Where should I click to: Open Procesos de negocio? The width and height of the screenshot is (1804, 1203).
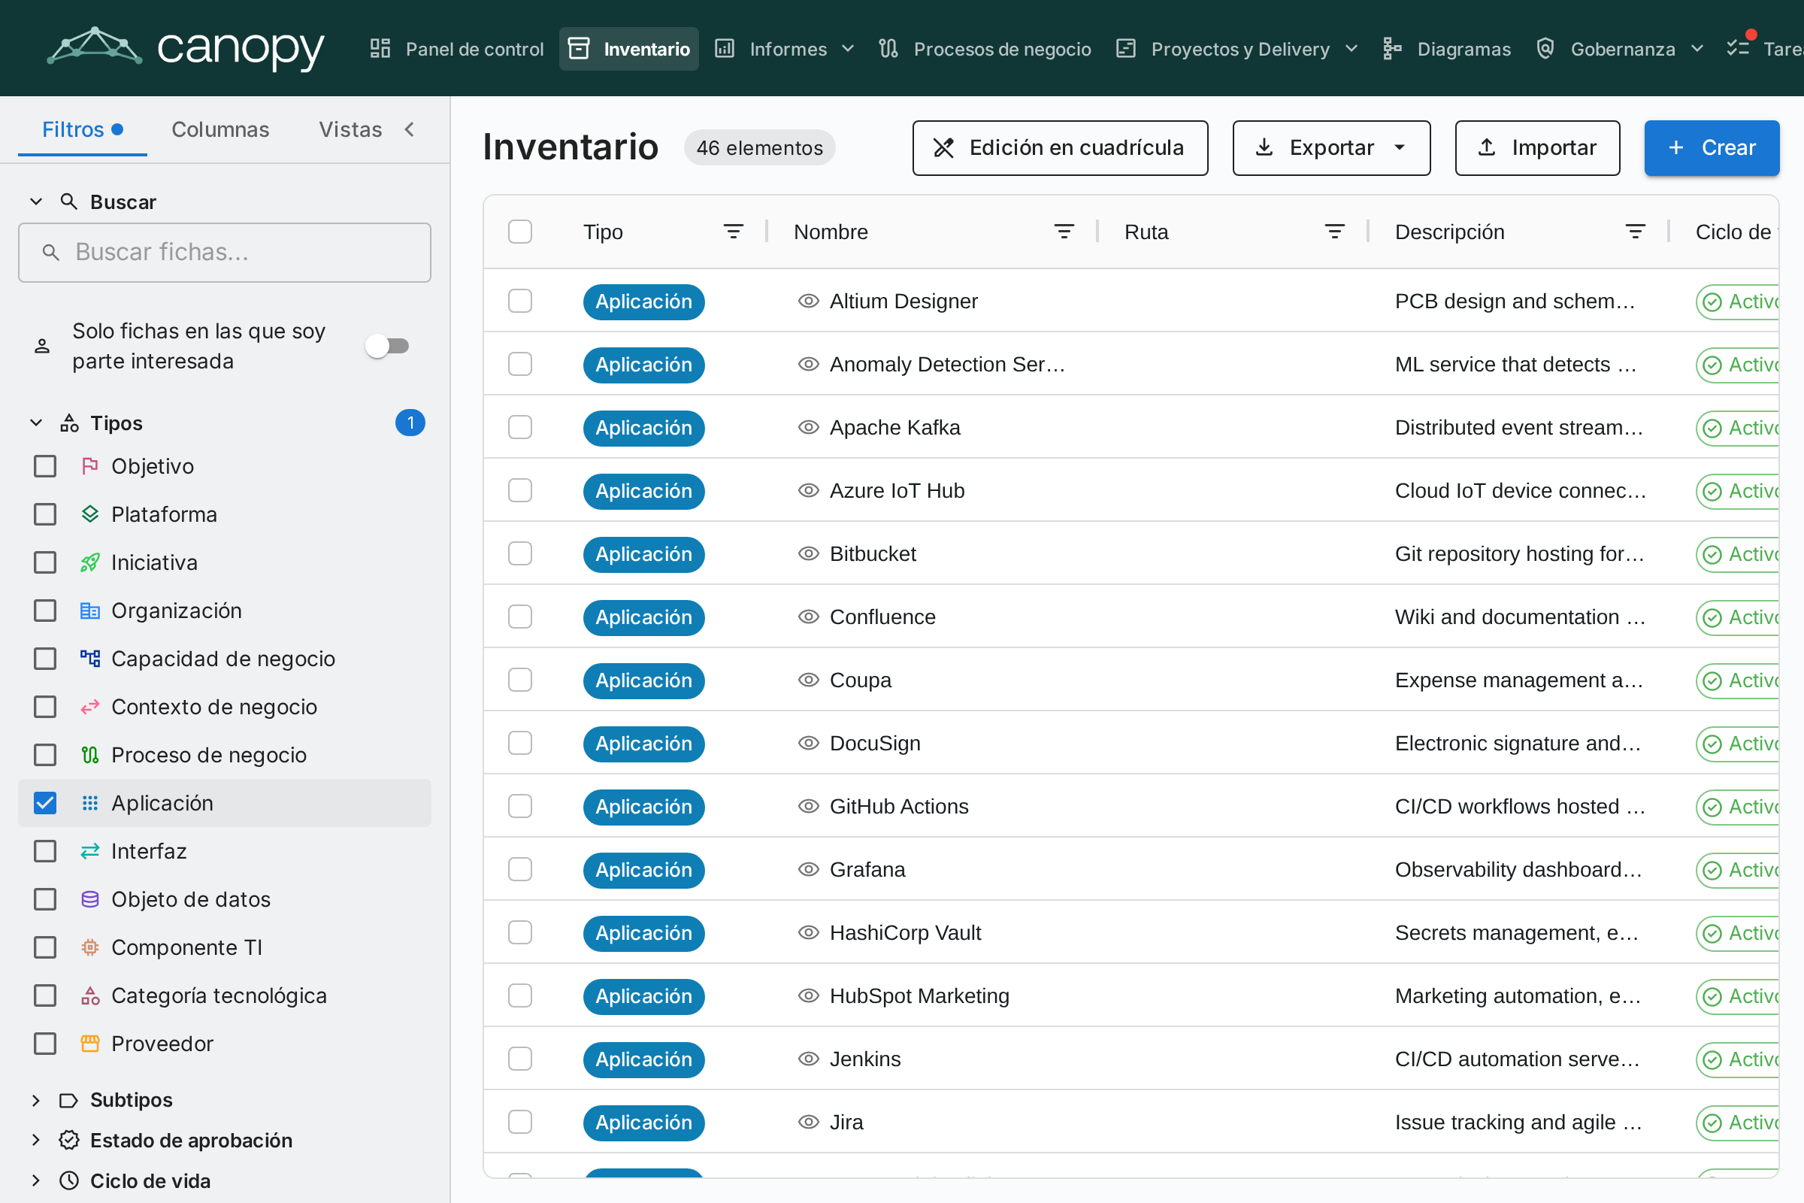pyautogui.click(x=985, y=49)
